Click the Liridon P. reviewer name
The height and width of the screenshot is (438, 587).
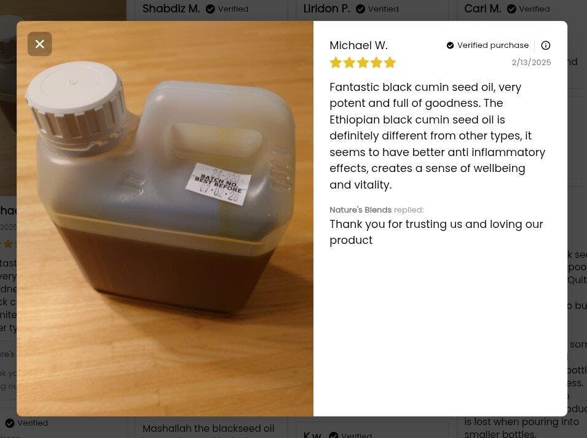click(x=326, y=9)
